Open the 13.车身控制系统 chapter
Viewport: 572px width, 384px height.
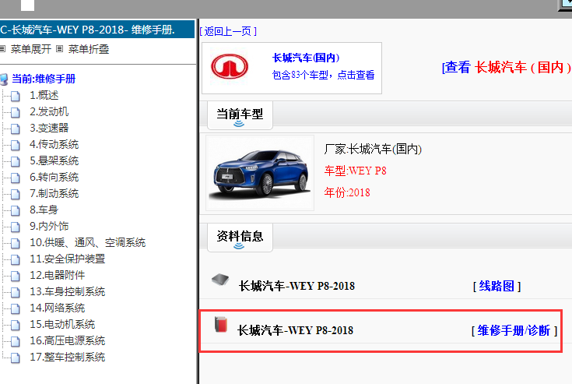click(67, 291)
